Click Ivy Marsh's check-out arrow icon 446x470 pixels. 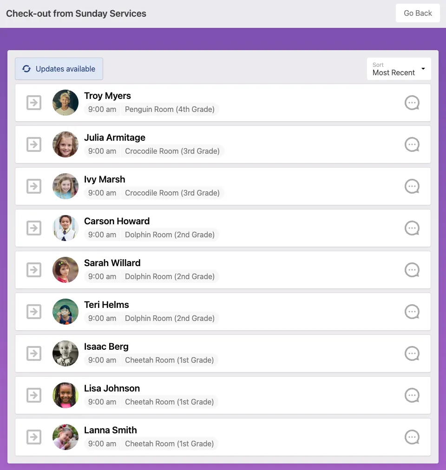(x=34, y=186)
